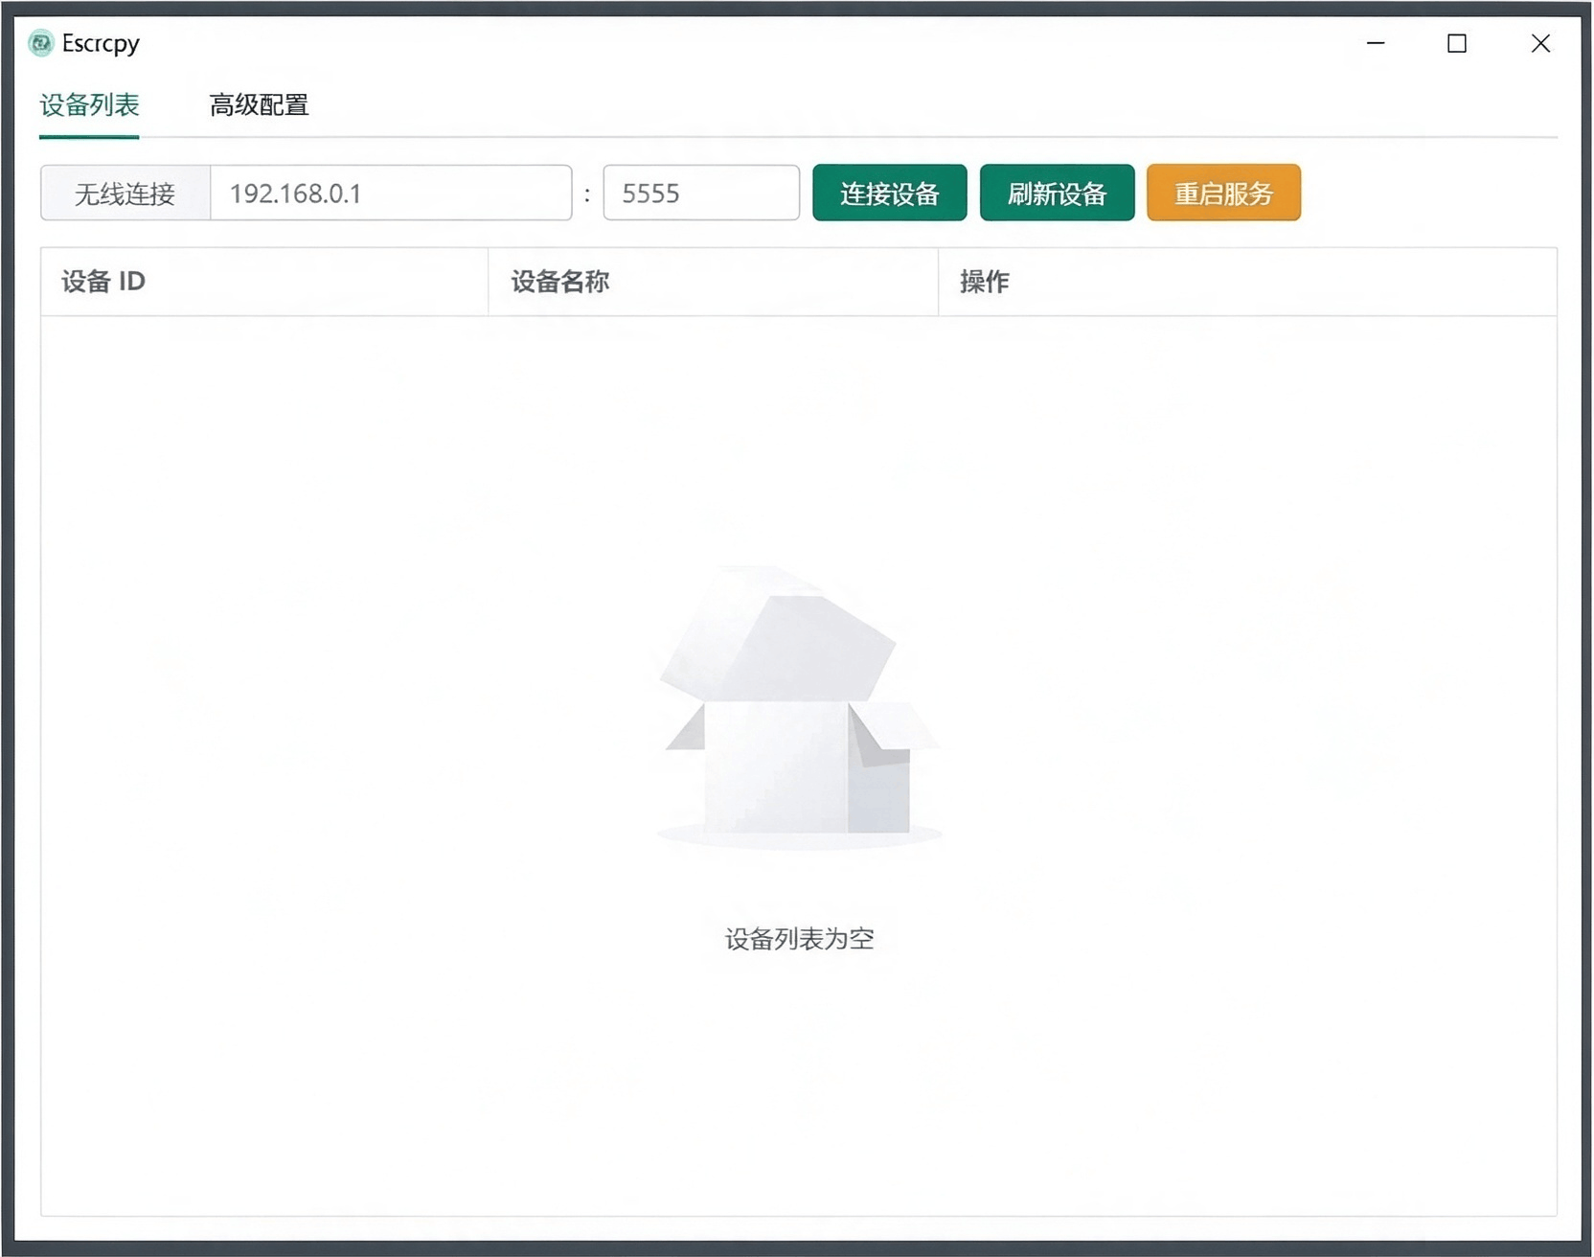Click the 无线连接 label

click(x=125, y=194)
